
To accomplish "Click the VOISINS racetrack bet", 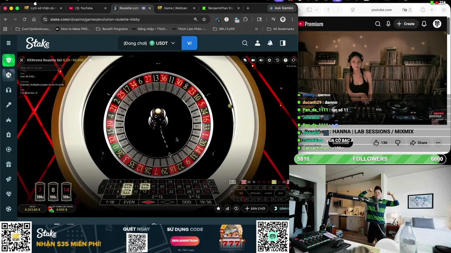I will (268, 193).
